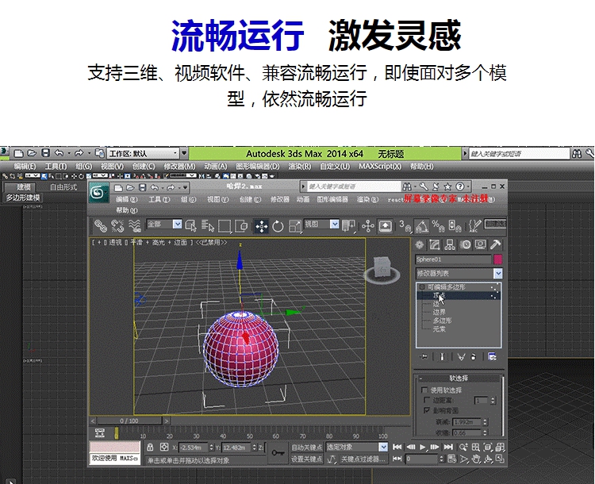Open the Create panel star icon
Image resolution: width=595 pixels, height=484 pixels.
(x=420, y=245)
